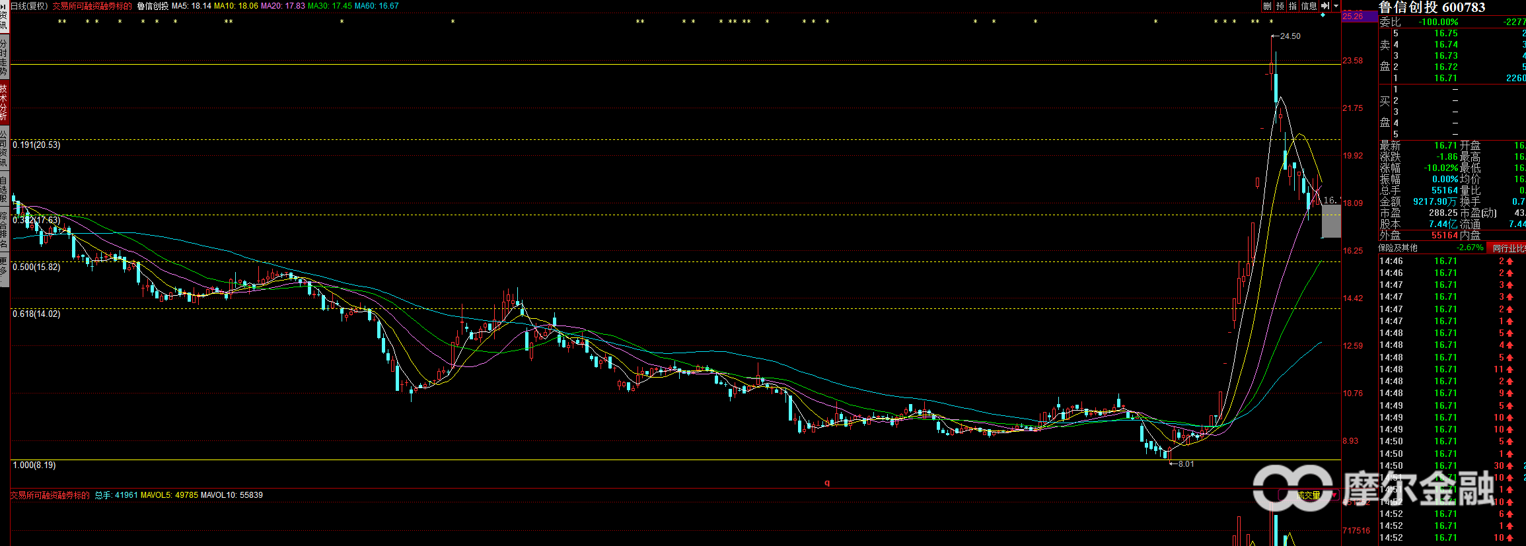This screenshot has height=546, width=1526.
Task: Click the jump-to-end arrow icon
Action: tap(1325, 6)
